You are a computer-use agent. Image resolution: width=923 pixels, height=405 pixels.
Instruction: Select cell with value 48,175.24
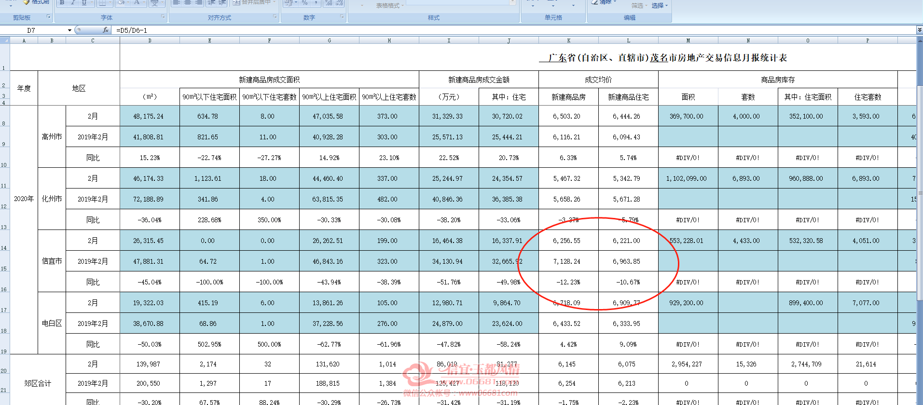[x=150, y=116]
